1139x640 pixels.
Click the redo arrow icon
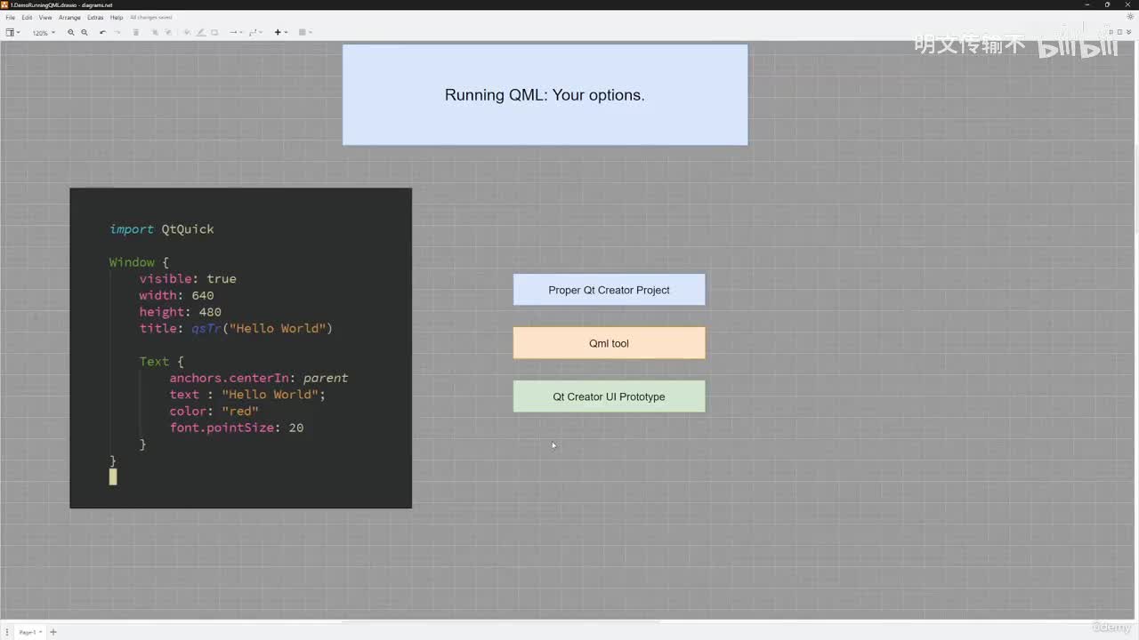coord(117,33)
